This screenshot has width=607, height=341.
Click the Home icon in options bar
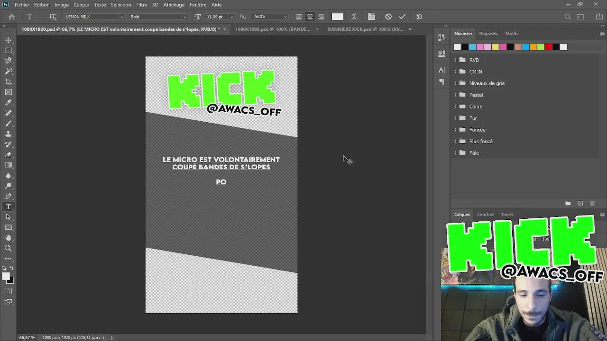pyautogui.click(x=12, y=17)
